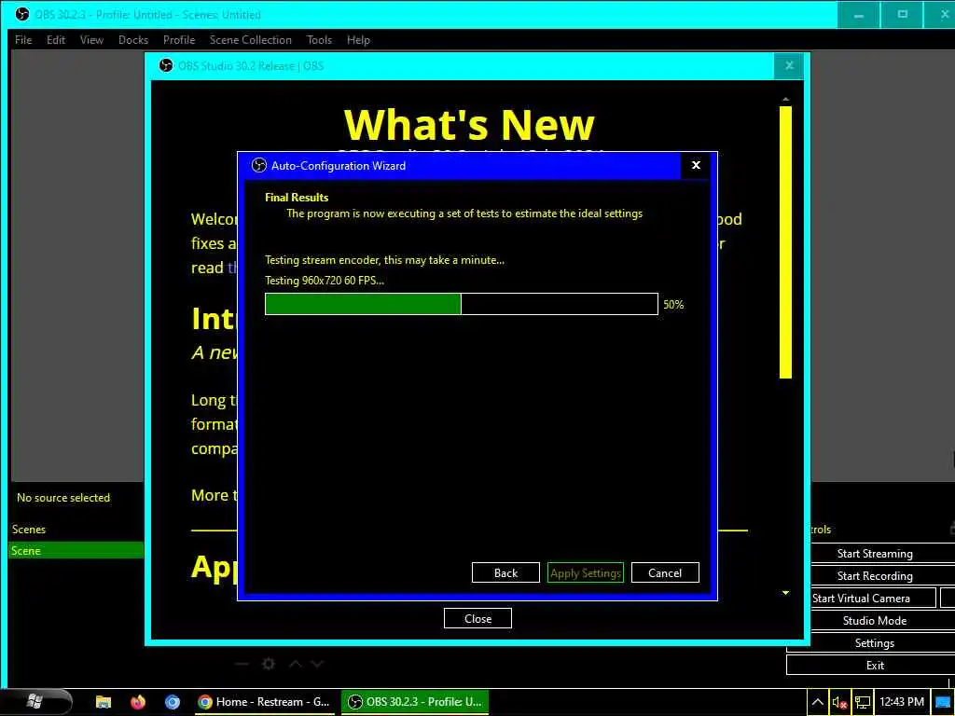
Task: Click the OBS logo in the wizard title bar
Action: click(259, 166)
